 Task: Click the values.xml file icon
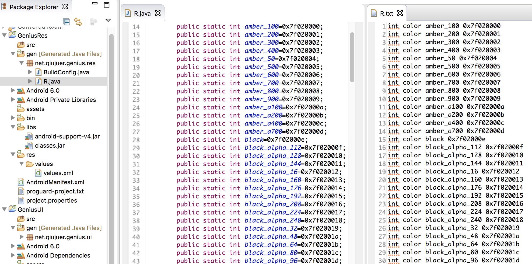tap(38, 173)
